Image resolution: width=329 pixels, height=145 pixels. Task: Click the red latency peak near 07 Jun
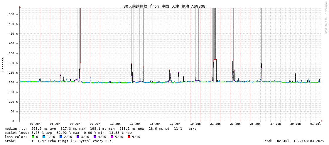[x=81, y=63]
